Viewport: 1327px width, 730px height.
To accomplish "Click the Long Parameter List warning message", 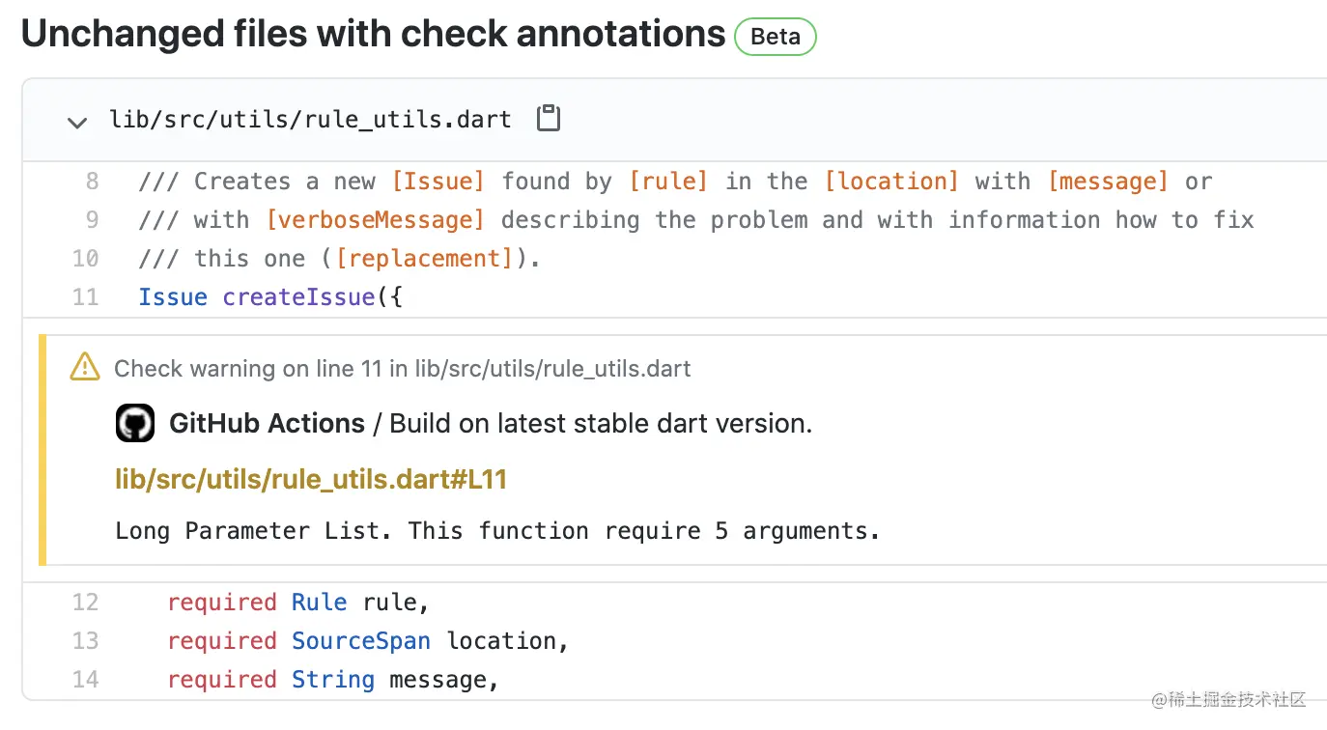I will click(x=497, y=530).
